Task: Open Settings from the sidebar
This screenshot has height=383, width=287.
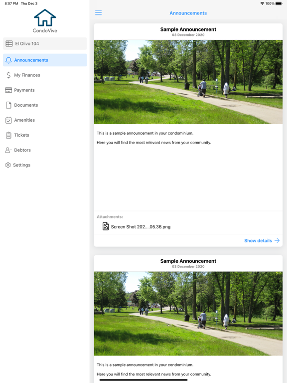Action: pos(45,165)
